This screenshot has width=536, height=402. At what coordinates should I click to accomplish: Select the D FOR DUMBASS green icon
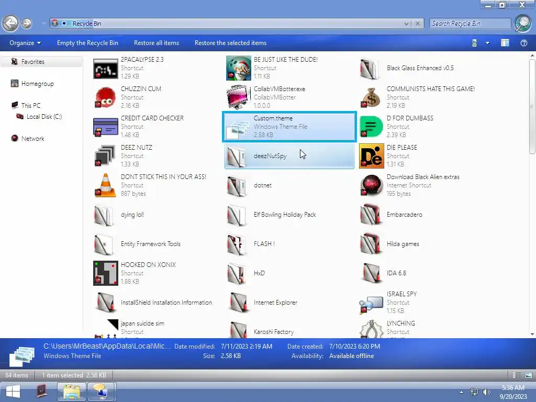[x=372, y=127]
